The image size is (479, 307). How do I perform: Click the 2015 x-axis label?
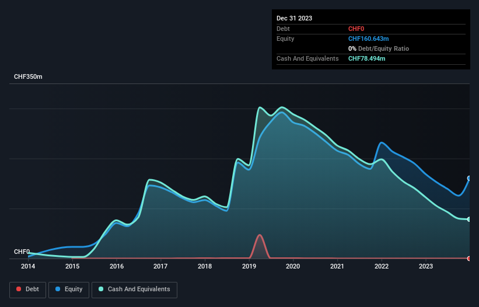coord(72,266)
